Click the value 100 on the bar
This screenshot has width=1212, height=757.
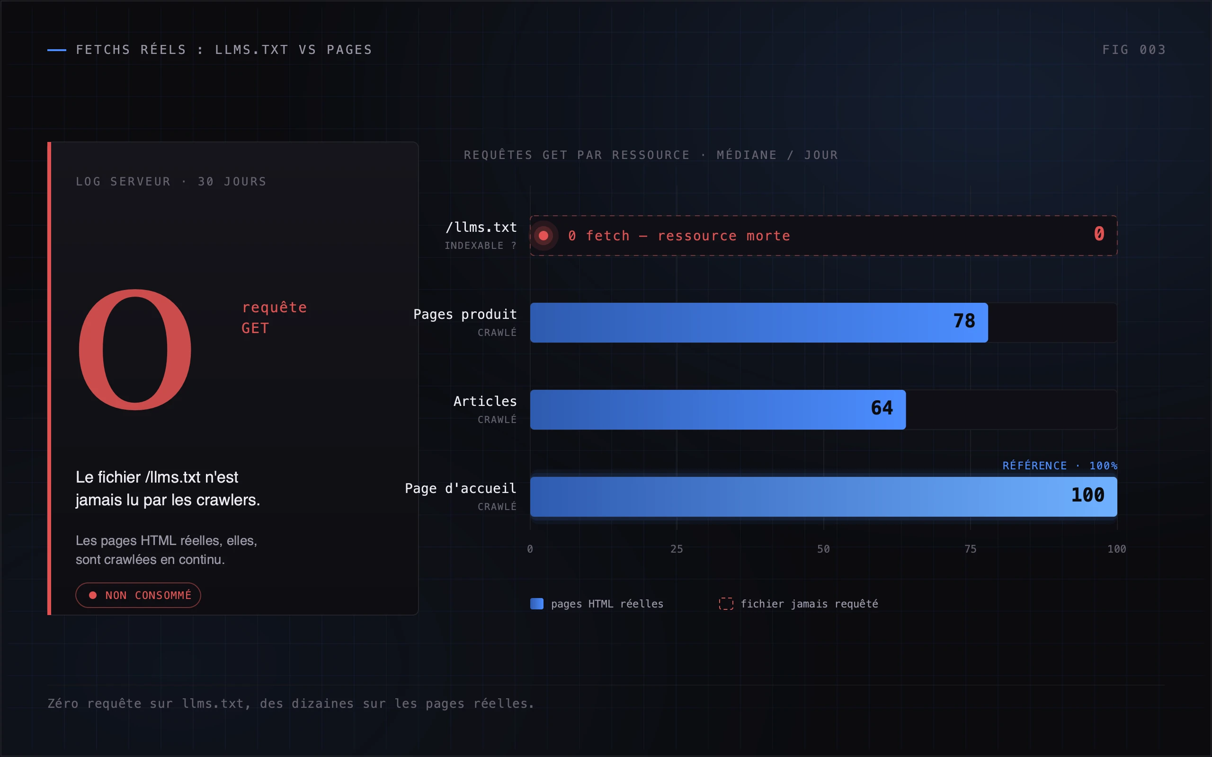(1088, 495)
